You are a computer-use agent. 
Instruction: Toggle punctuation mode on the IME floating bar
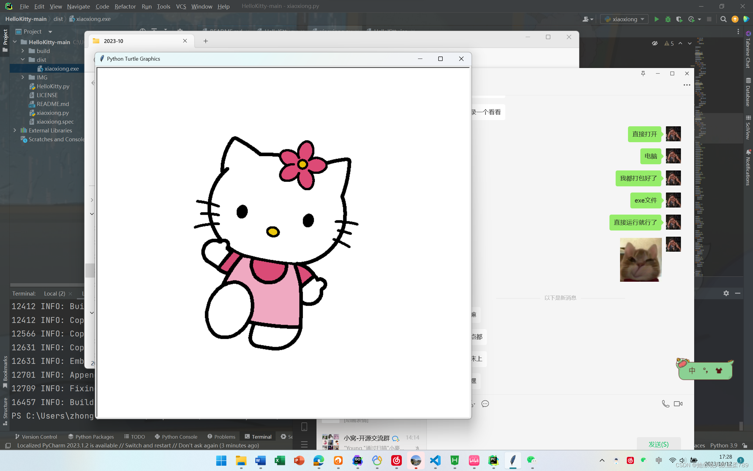(705, 370)
